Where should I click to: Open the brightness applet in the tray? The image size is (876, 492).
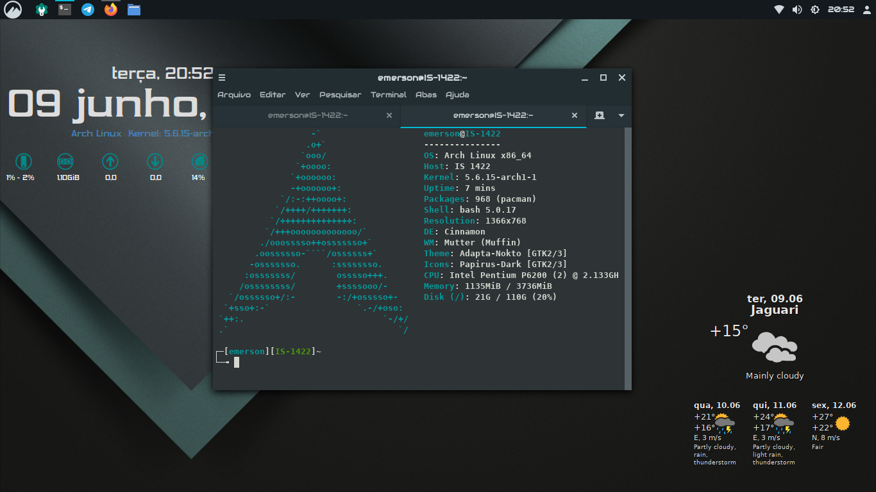point(815,10)
